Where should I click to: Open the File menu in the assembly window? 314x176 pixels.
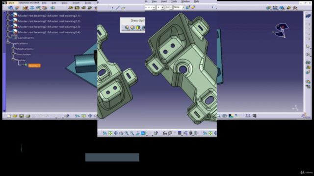point(44,3)
